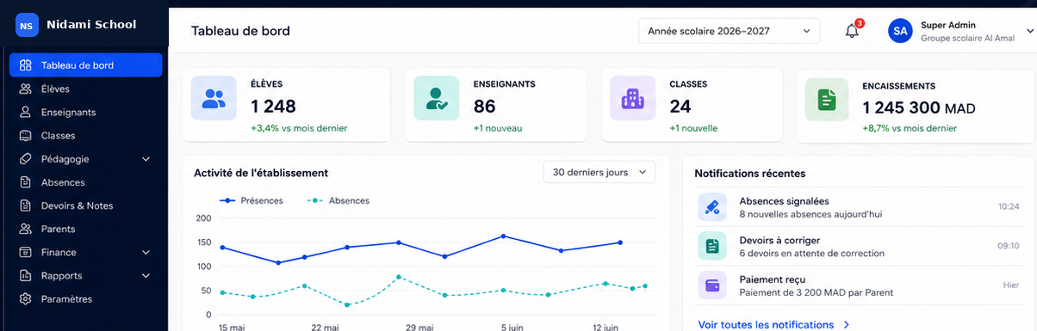Click the Classes card building icon

[632, 98]
